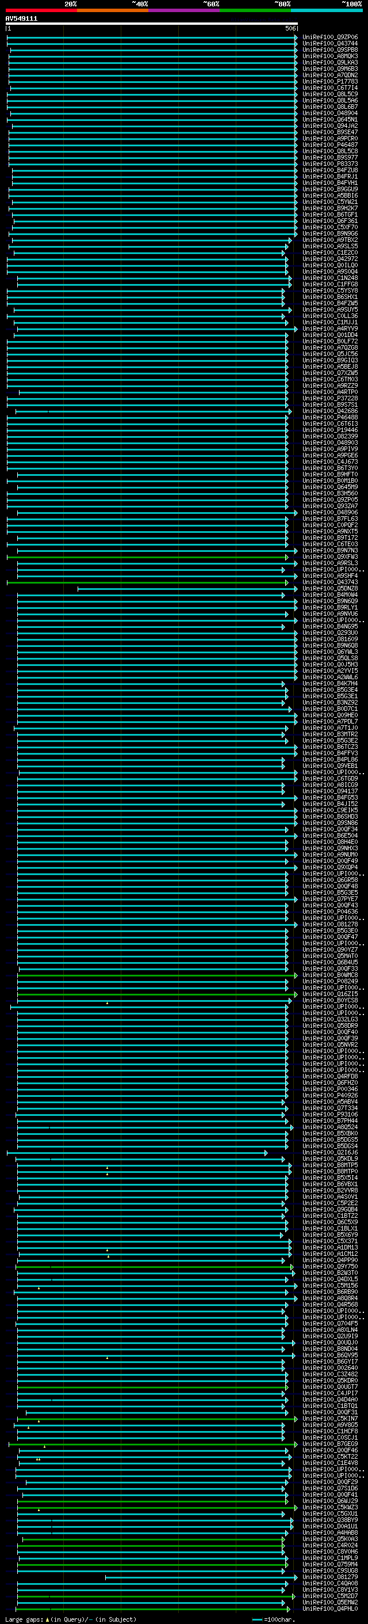Click the orange ~40% identity legend segment
The width and height of the screenshot is (368, 1624).
click(113, 10)
